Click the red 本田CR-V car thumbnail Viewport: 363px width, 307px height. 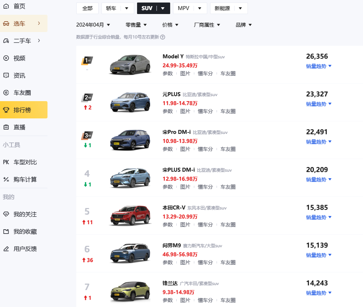pyautogui.click(x=130, y=215)
